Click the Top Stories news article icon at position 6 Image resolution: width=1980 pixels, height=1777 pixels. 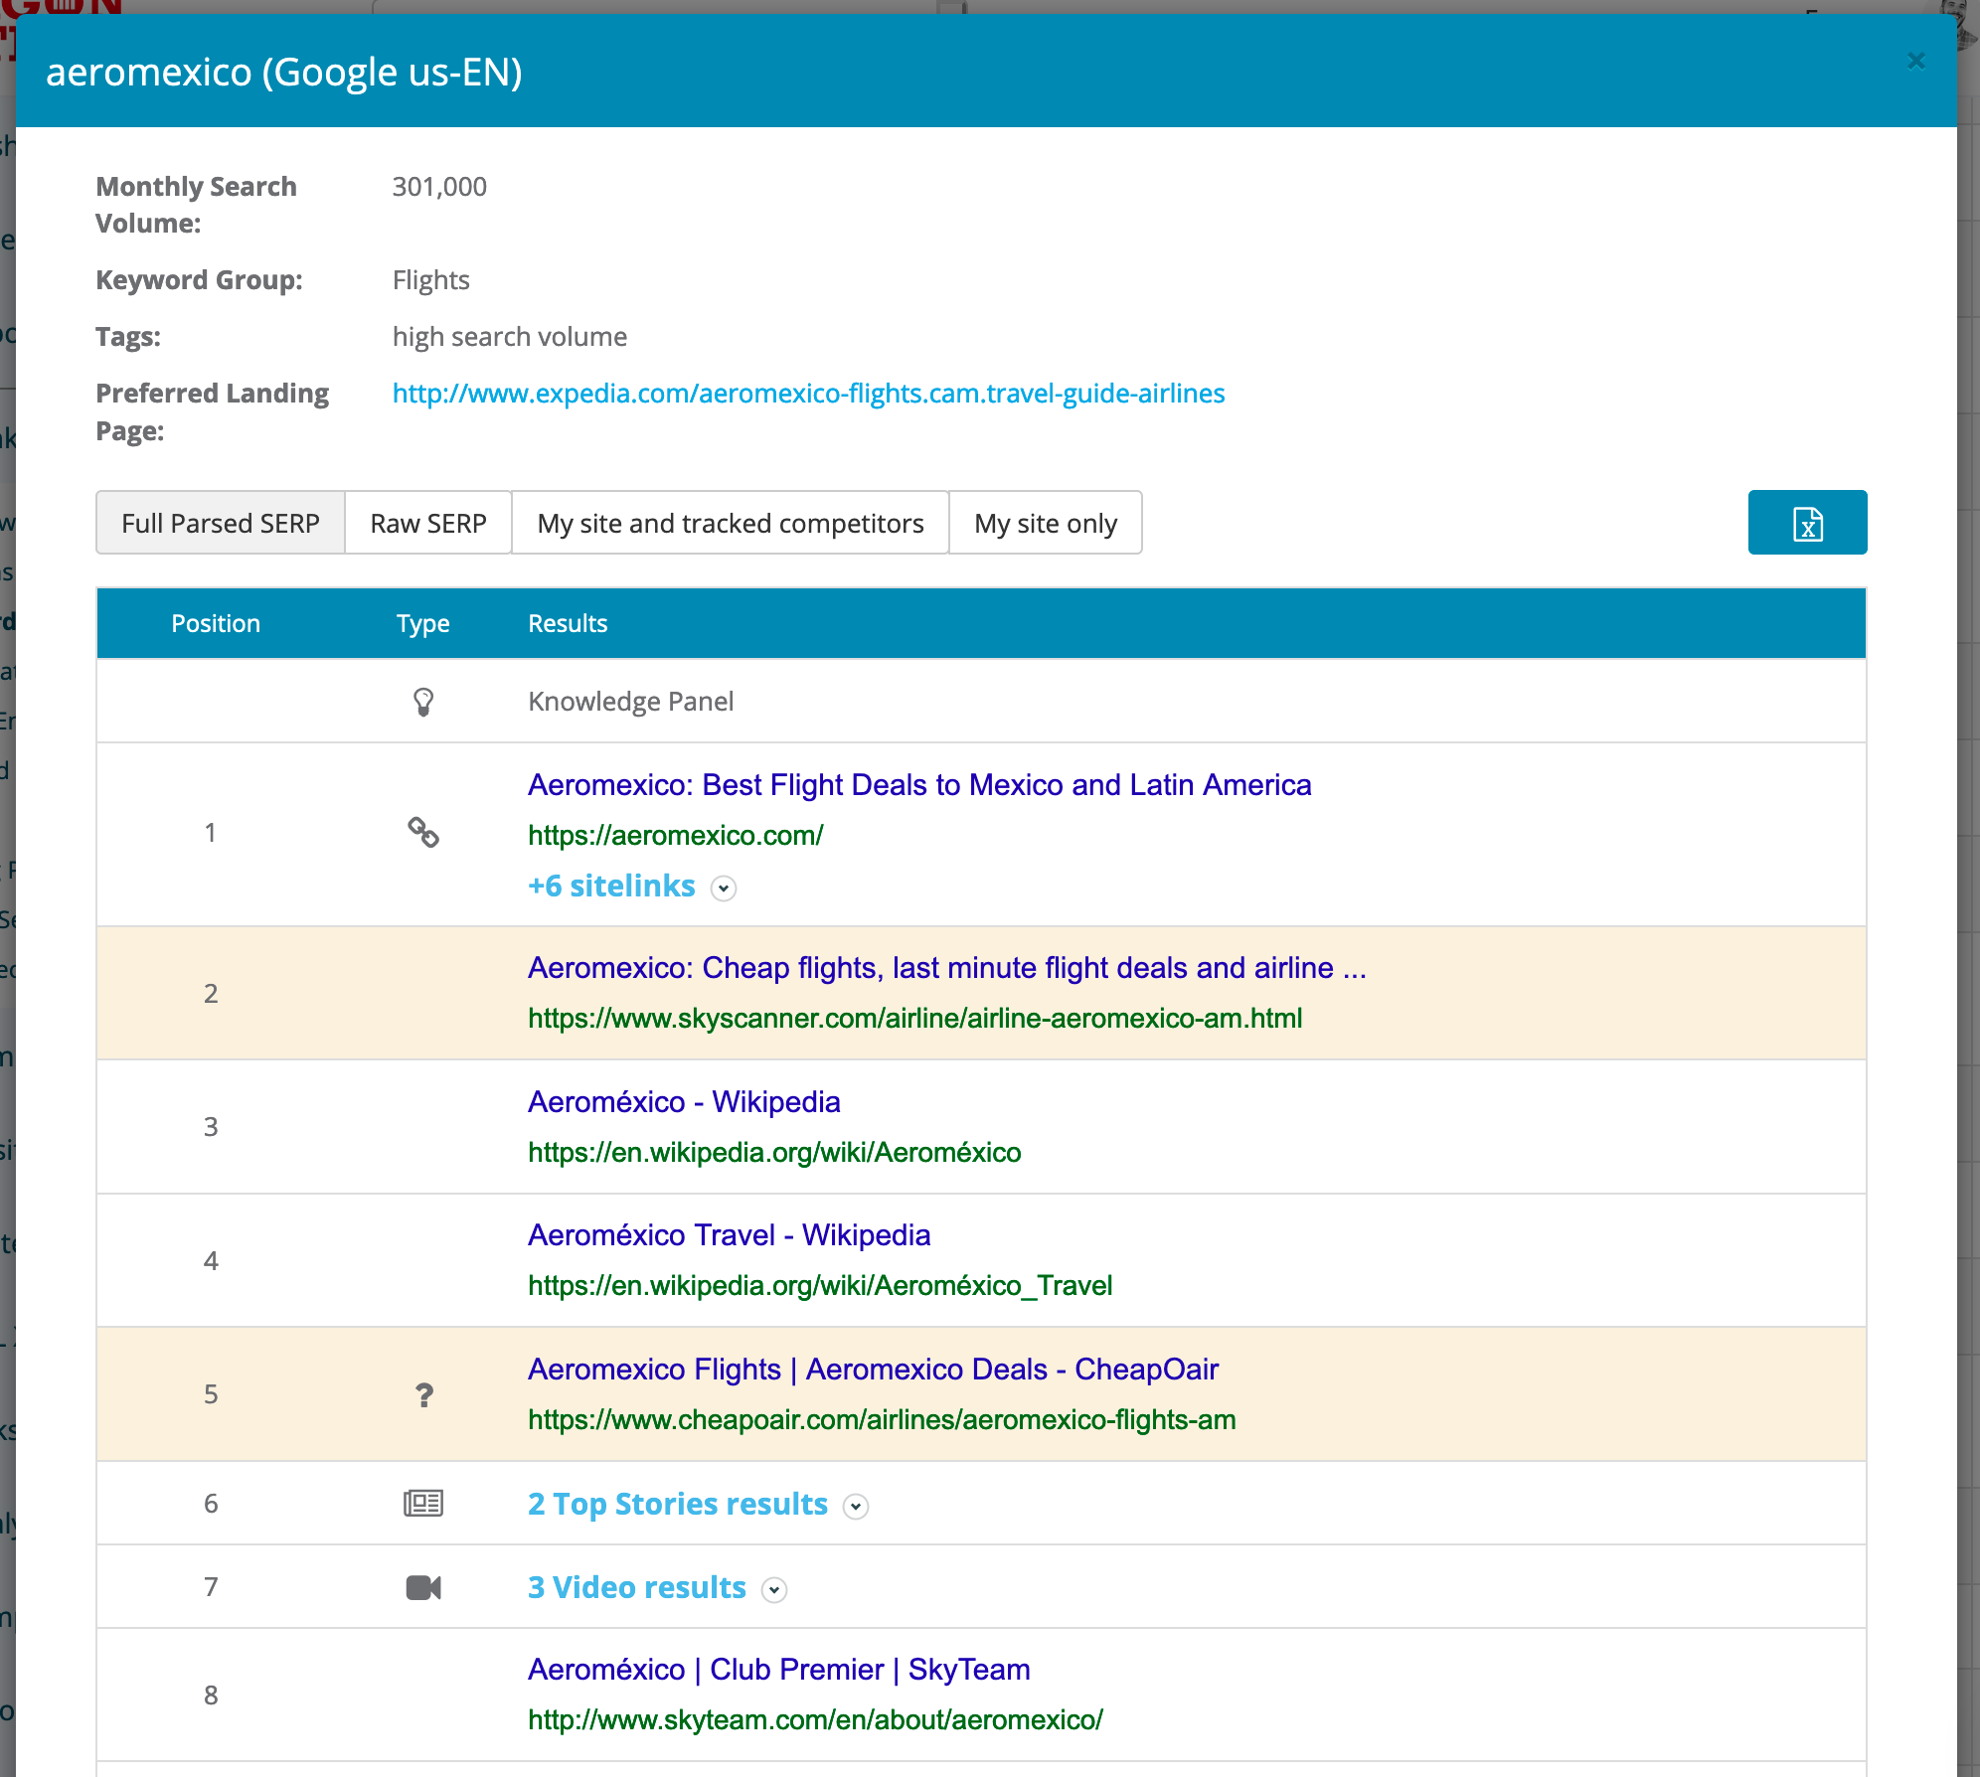(x=422, y=1505)
